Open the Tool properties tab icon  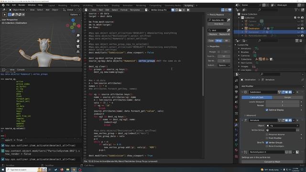[236, 80]
